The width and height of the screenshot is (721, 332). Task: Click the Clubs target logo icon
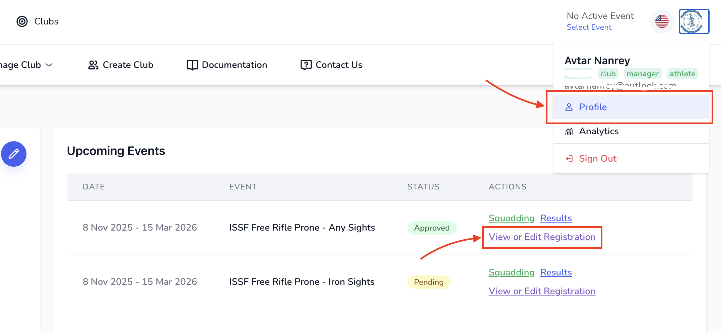pyautogui.click(x=22, y=21)
